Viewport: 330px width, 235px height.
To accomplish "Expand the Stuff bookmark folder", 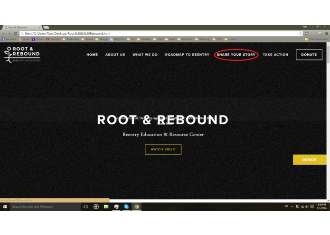I will point(158,39).
